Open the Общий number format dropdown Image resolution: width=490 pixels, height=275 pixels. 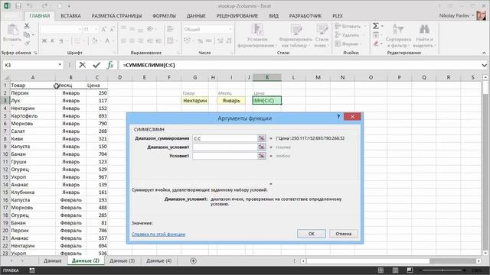230,29
